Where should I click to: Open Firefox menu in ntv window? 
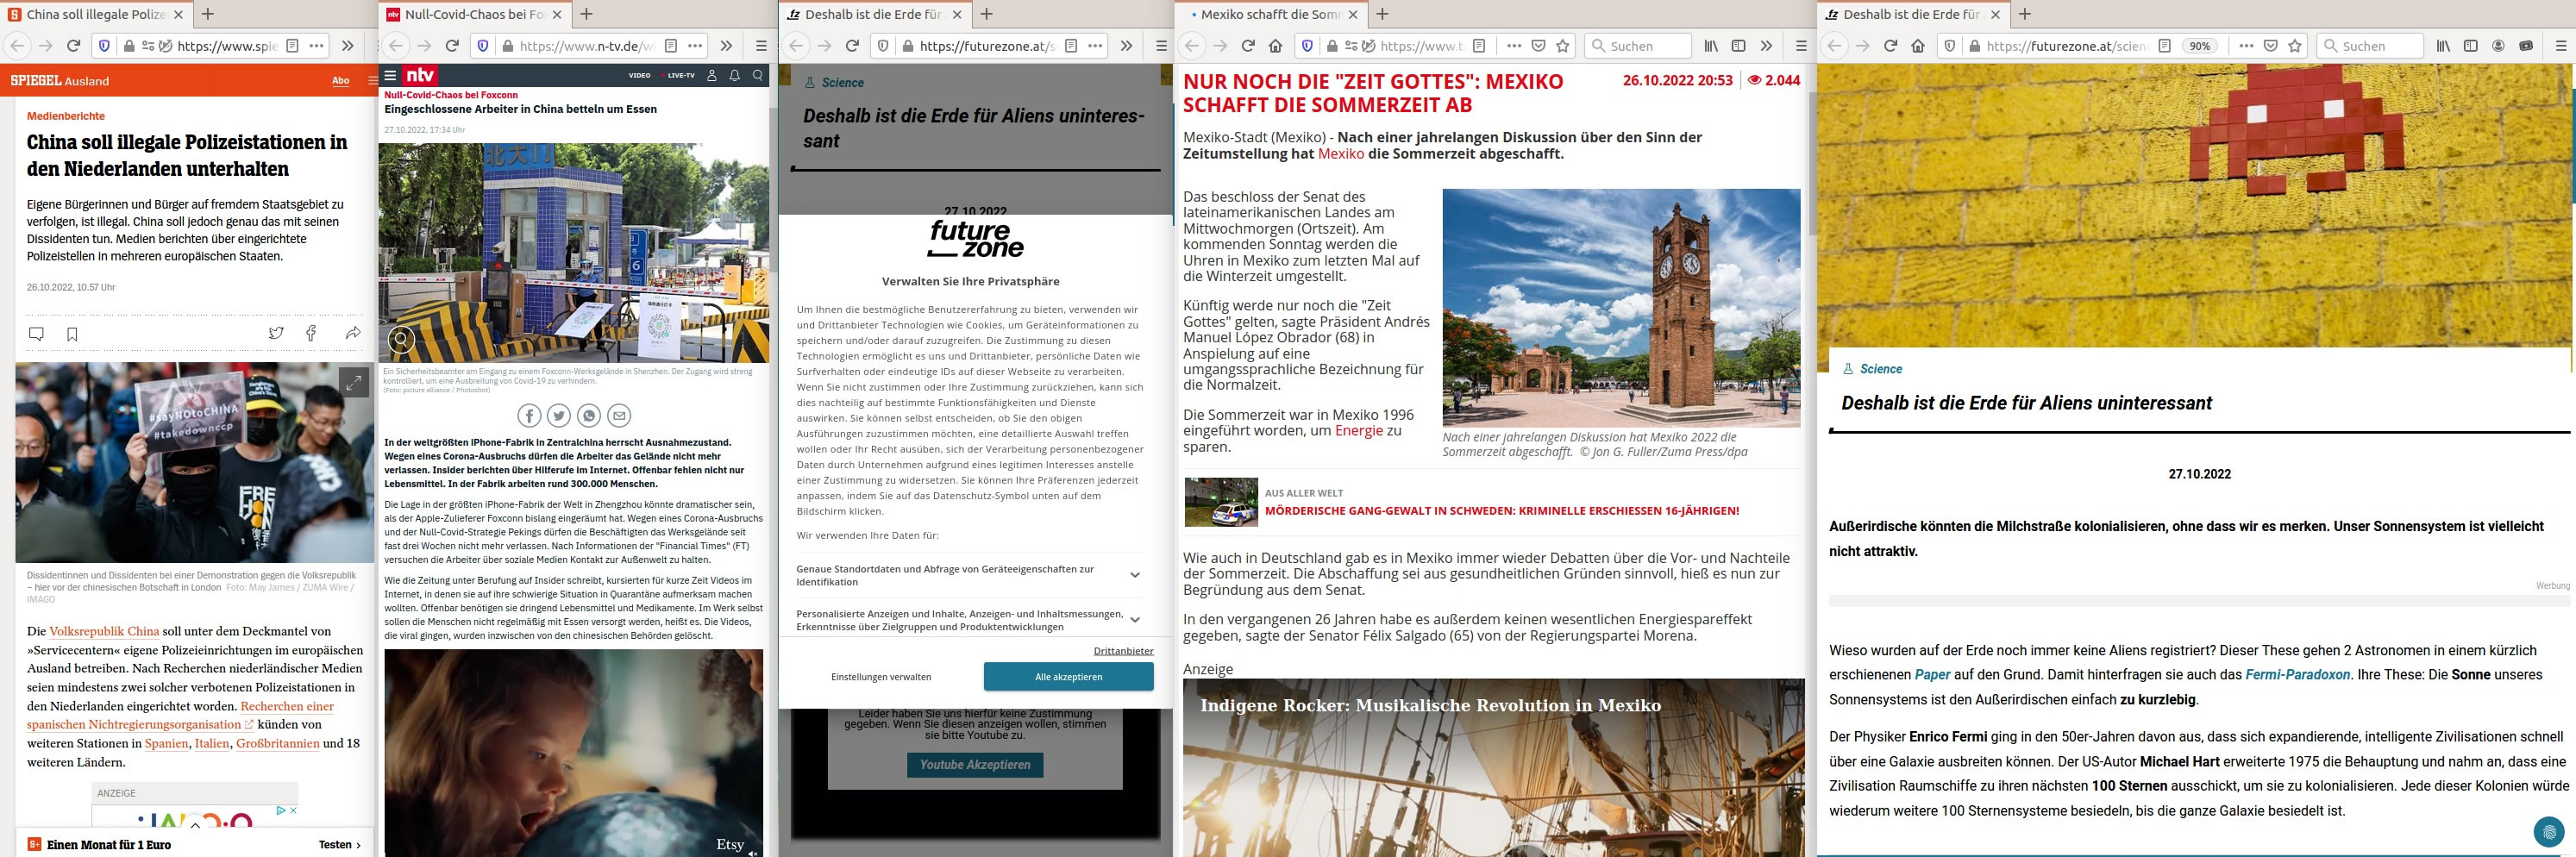coord(761,46)
